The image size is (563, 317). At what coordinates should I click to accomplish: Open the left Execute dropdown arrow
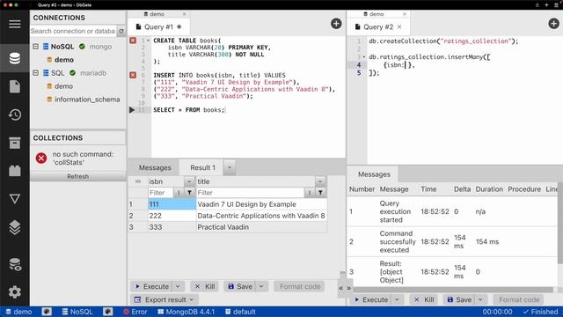click(178, 286)
